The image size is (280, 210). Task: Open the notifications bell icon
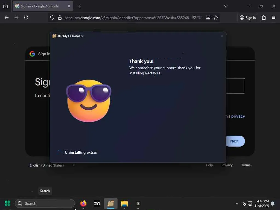(273, 203)
